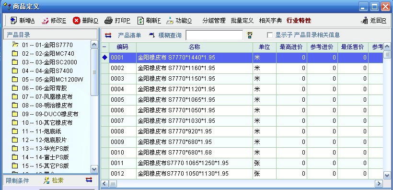
Task: Select tree item 12 -- 12-炮底胶片
Action: pyautogui.click(x=45, y=140)
